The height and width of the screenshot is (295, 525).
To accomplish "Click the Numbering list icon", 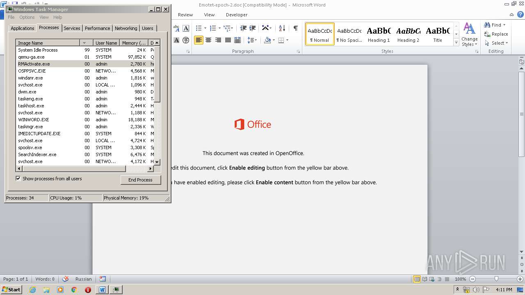I will click(x=213, y=28).
